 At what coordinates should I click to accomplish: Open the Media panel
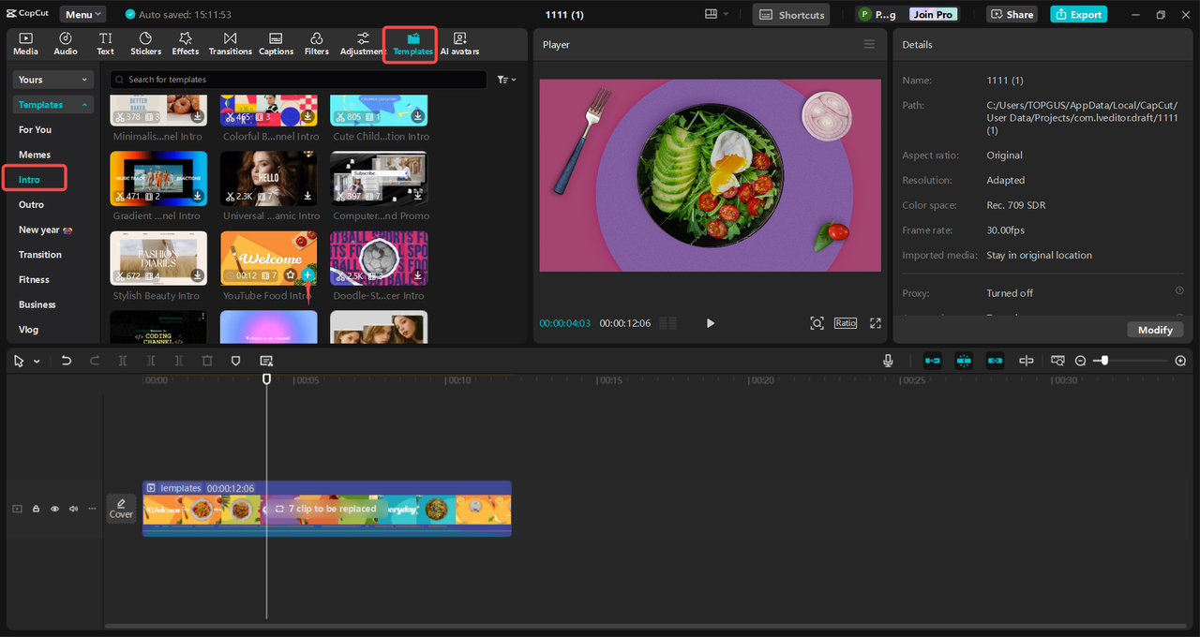tap(25, 44)
